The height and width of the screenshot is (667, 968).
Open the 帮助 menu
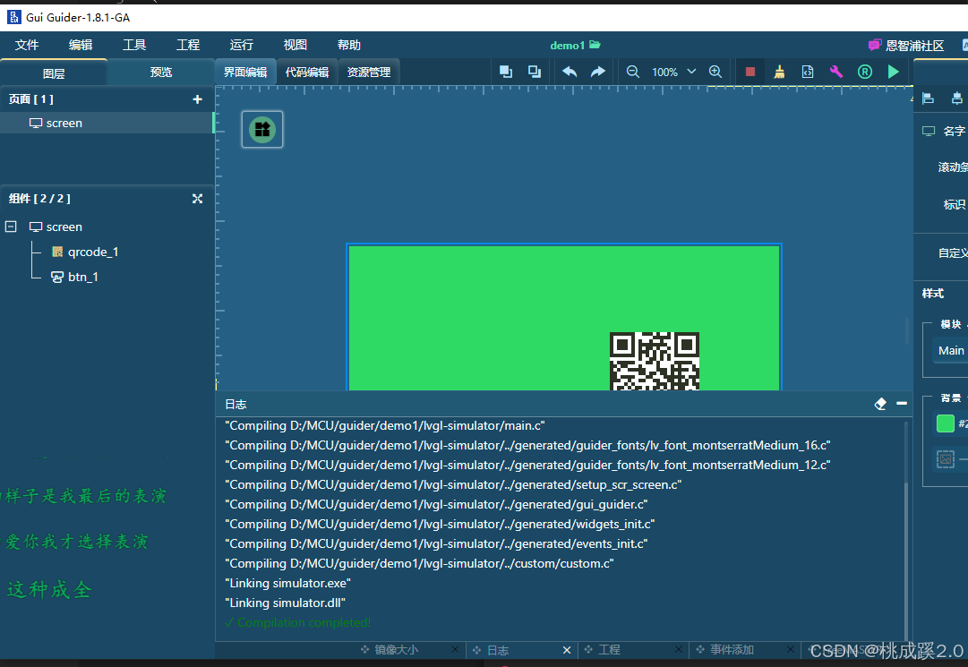tap(349, 45)
